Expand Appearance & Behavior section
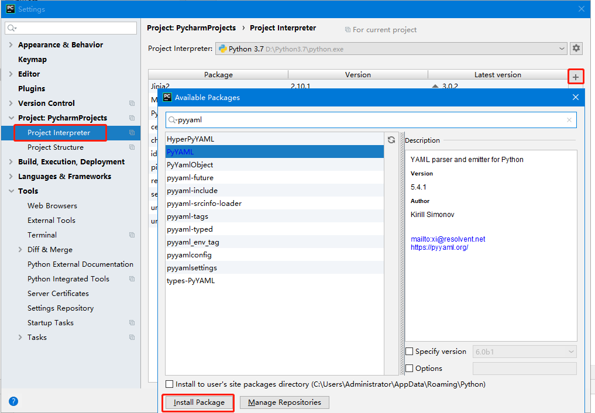The image size is (595, 413). coord(11,44)
